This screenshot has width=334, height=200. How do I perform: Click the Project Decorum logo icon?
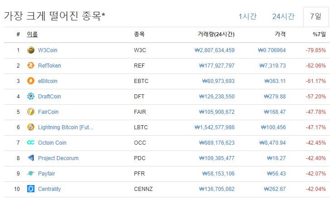(x=31, y=158)
